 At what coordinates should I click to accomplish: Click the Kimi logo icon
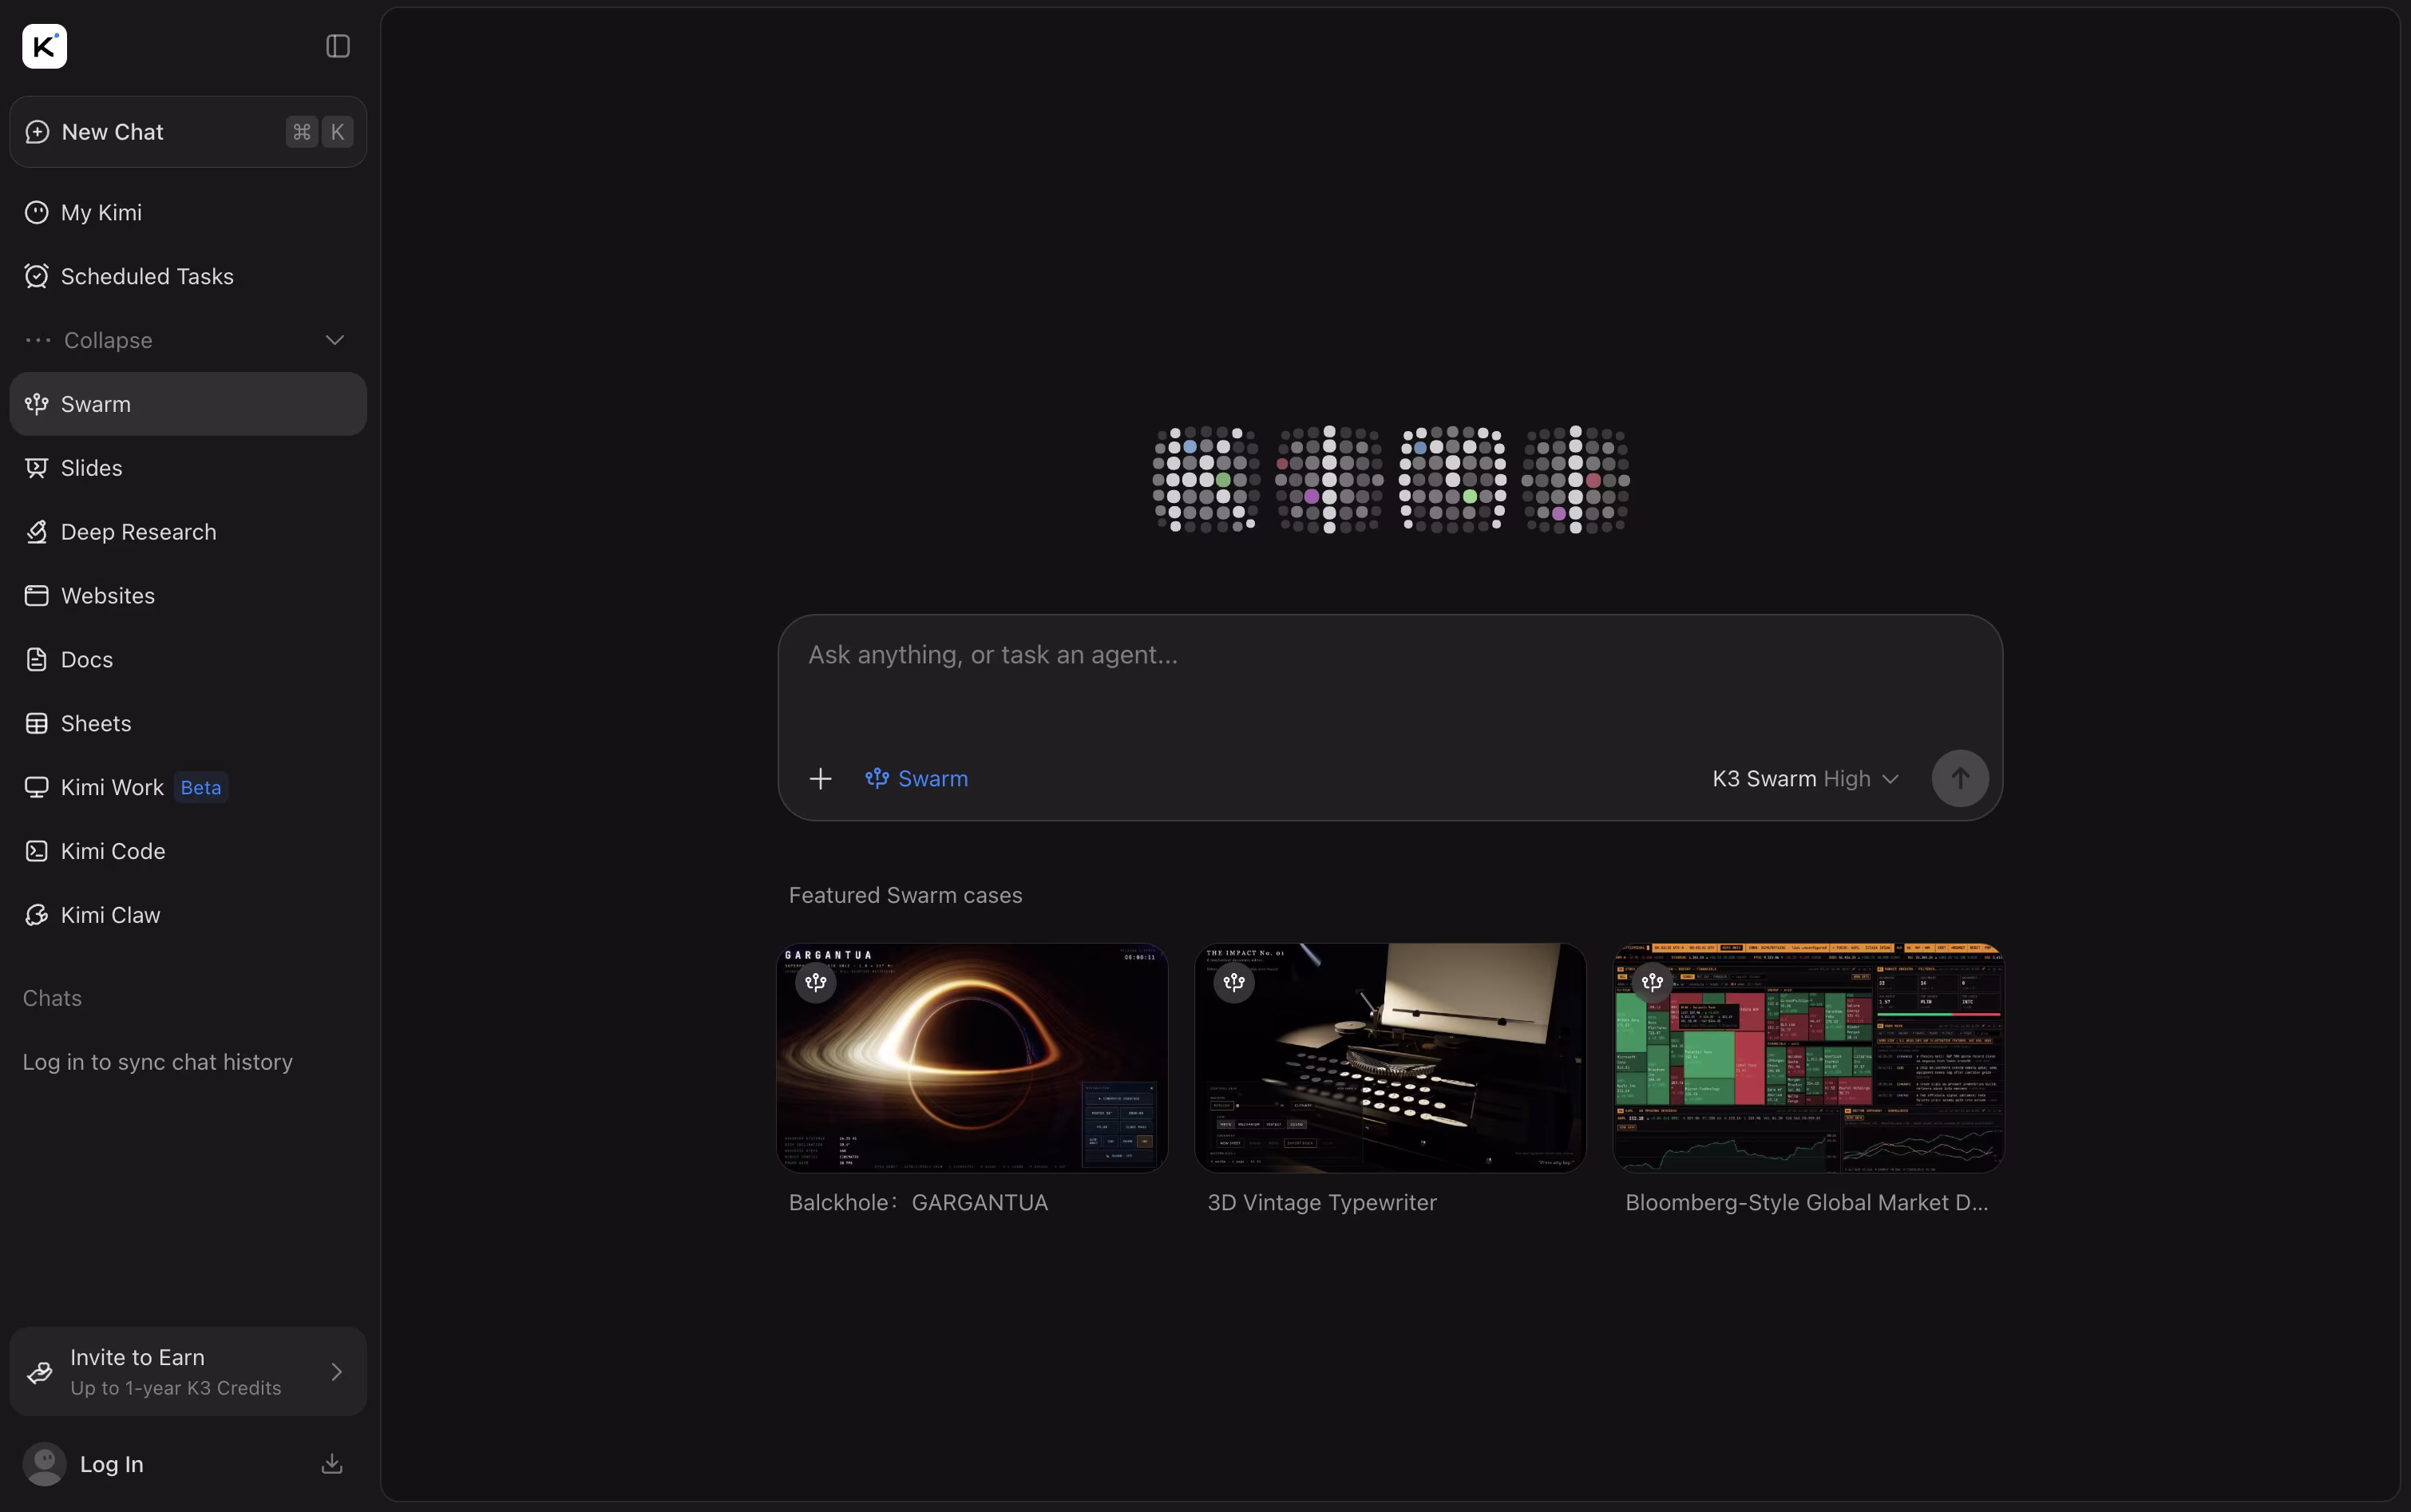pyautogui.click(x=45, y=46)
